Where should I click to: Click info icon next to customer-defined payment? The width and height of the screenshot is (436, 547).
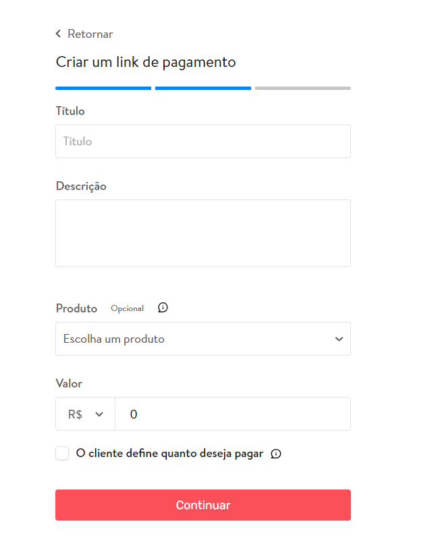pos(276,454)
